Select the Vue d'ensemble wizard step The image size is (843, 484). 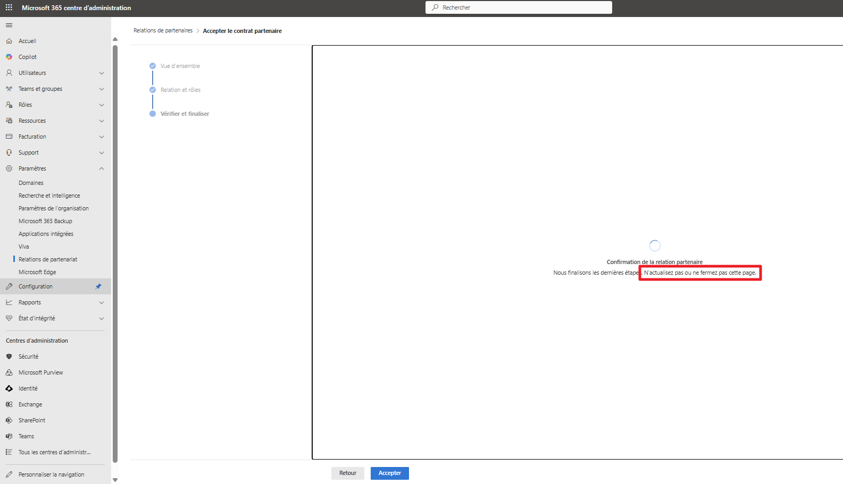pyautogui.click(x=180, y=66)
